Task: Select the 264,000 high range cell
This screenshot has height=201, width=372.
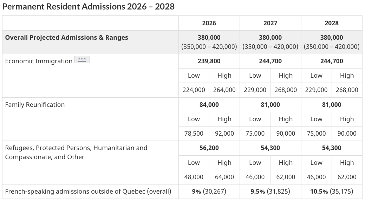Action: coord(224,90)
